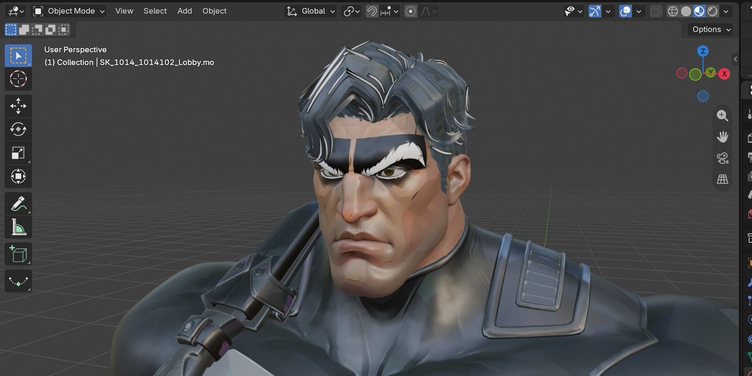The image size is (752, 376).
Task: Switch to material preview shading
Action: click(699, 11)
